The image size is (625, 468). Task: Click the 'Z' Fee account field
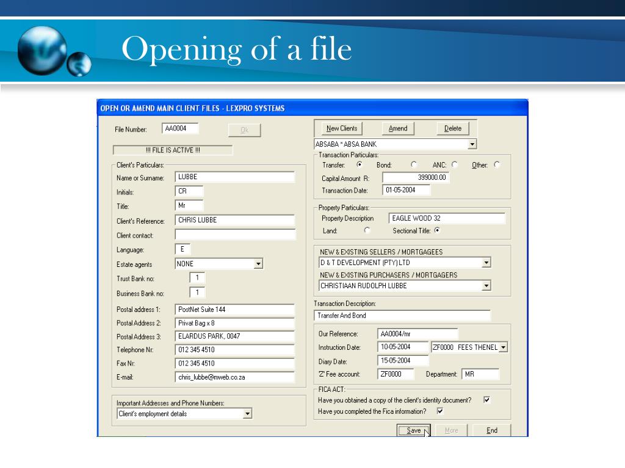point(396,374)
